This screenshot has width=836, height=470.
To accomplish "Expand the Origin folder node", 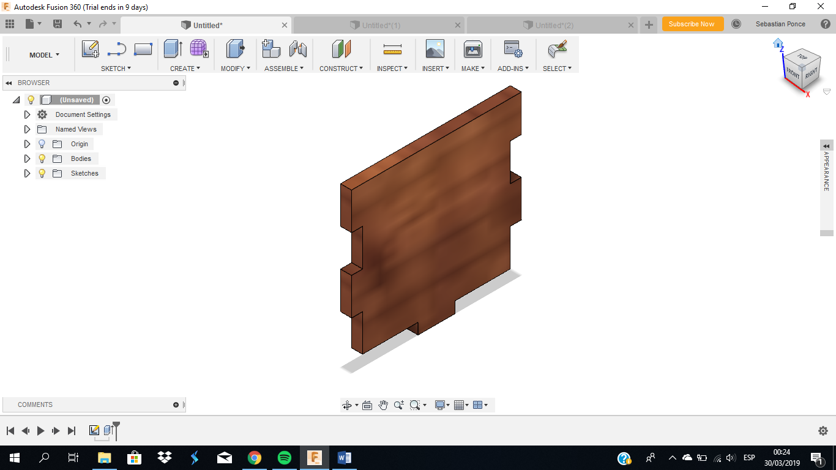I will click(x=27, y=144).
